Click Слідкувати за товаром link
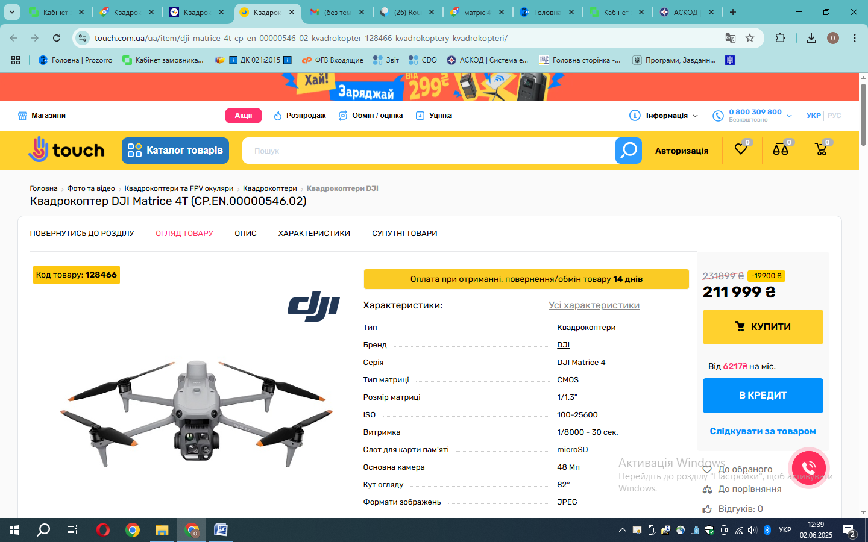This screenshot has width=868, height=542. [763, 431]
